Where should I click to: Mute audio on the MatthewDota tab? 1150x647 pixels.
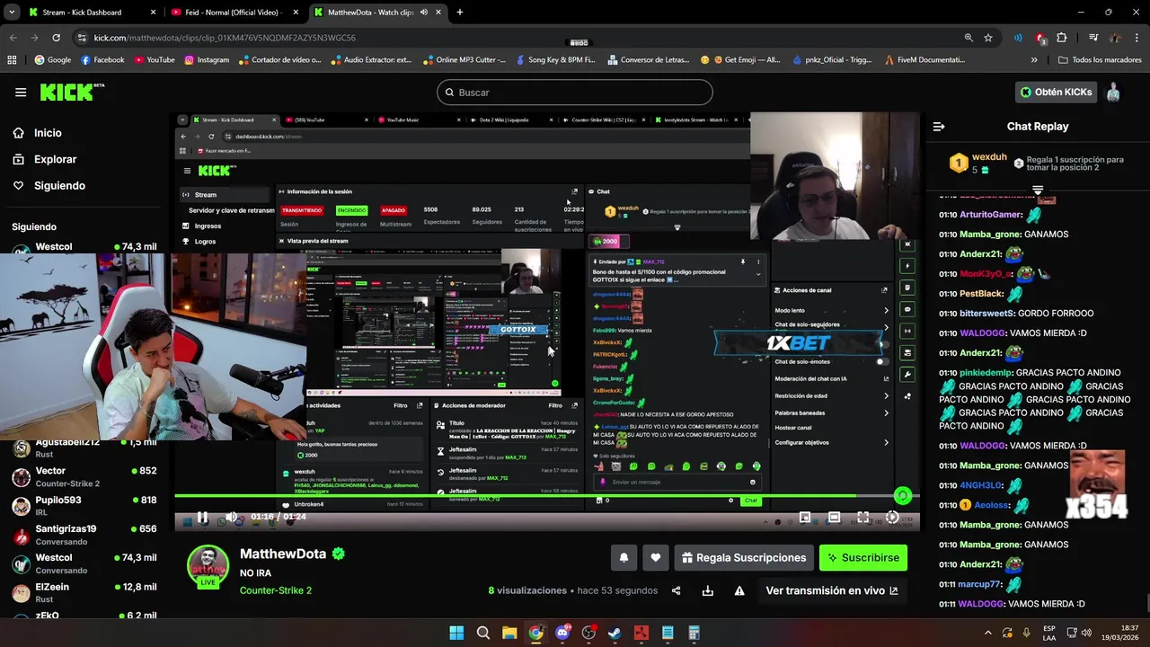[424, 13]
